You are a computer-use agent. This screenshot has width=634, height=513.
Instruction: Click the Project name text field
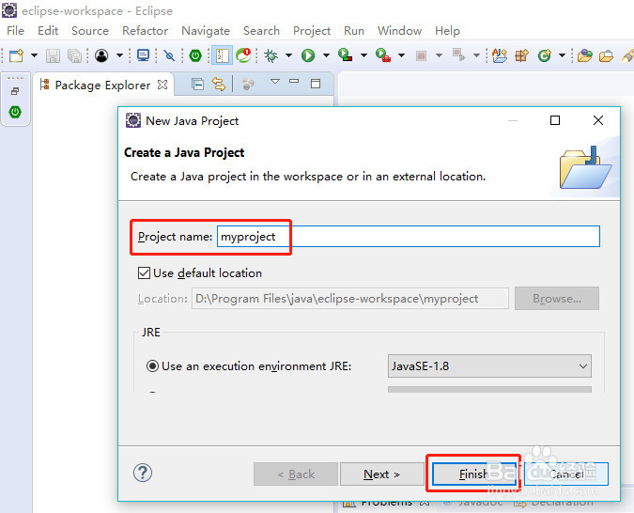click(409, 236)
